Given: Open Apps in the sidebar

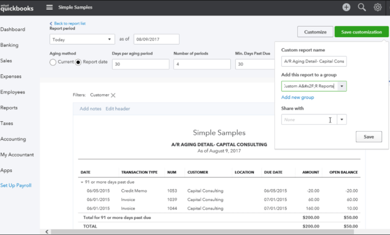Looking at the screenshot, I should click(6, 170).
